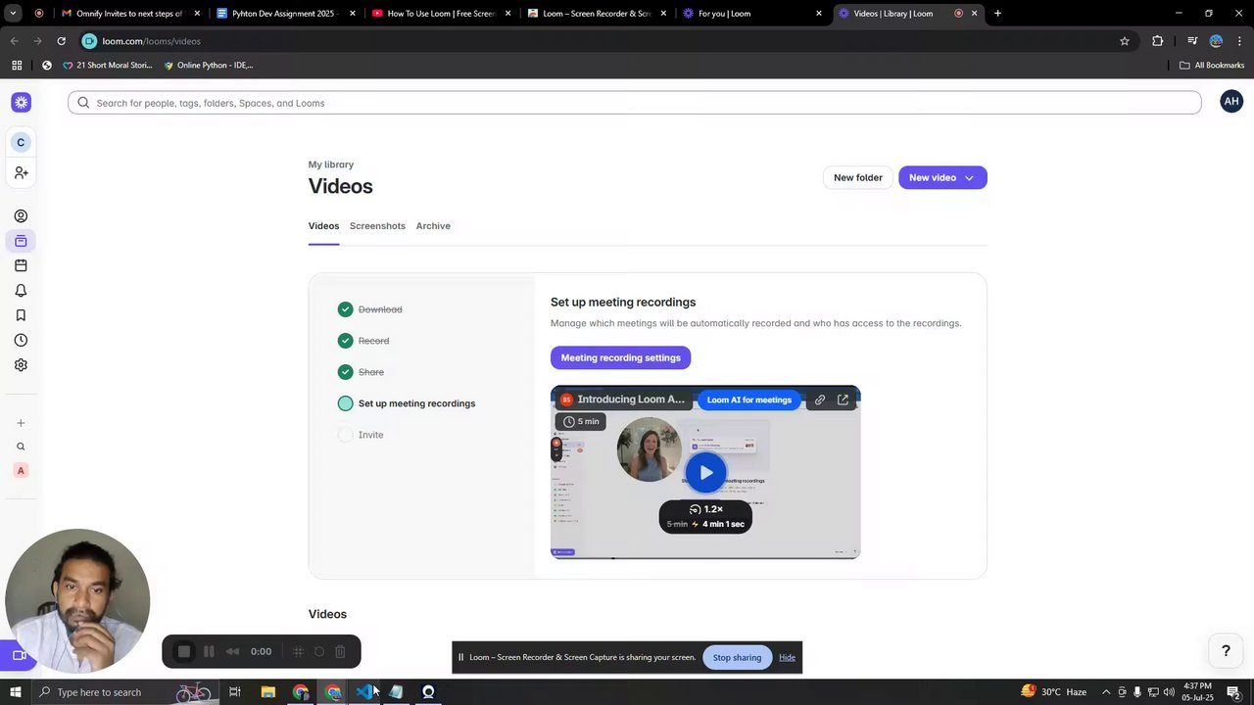Switch to the Screenshots tab
This screenshot has width=1254, height=705.
(377, 226)
